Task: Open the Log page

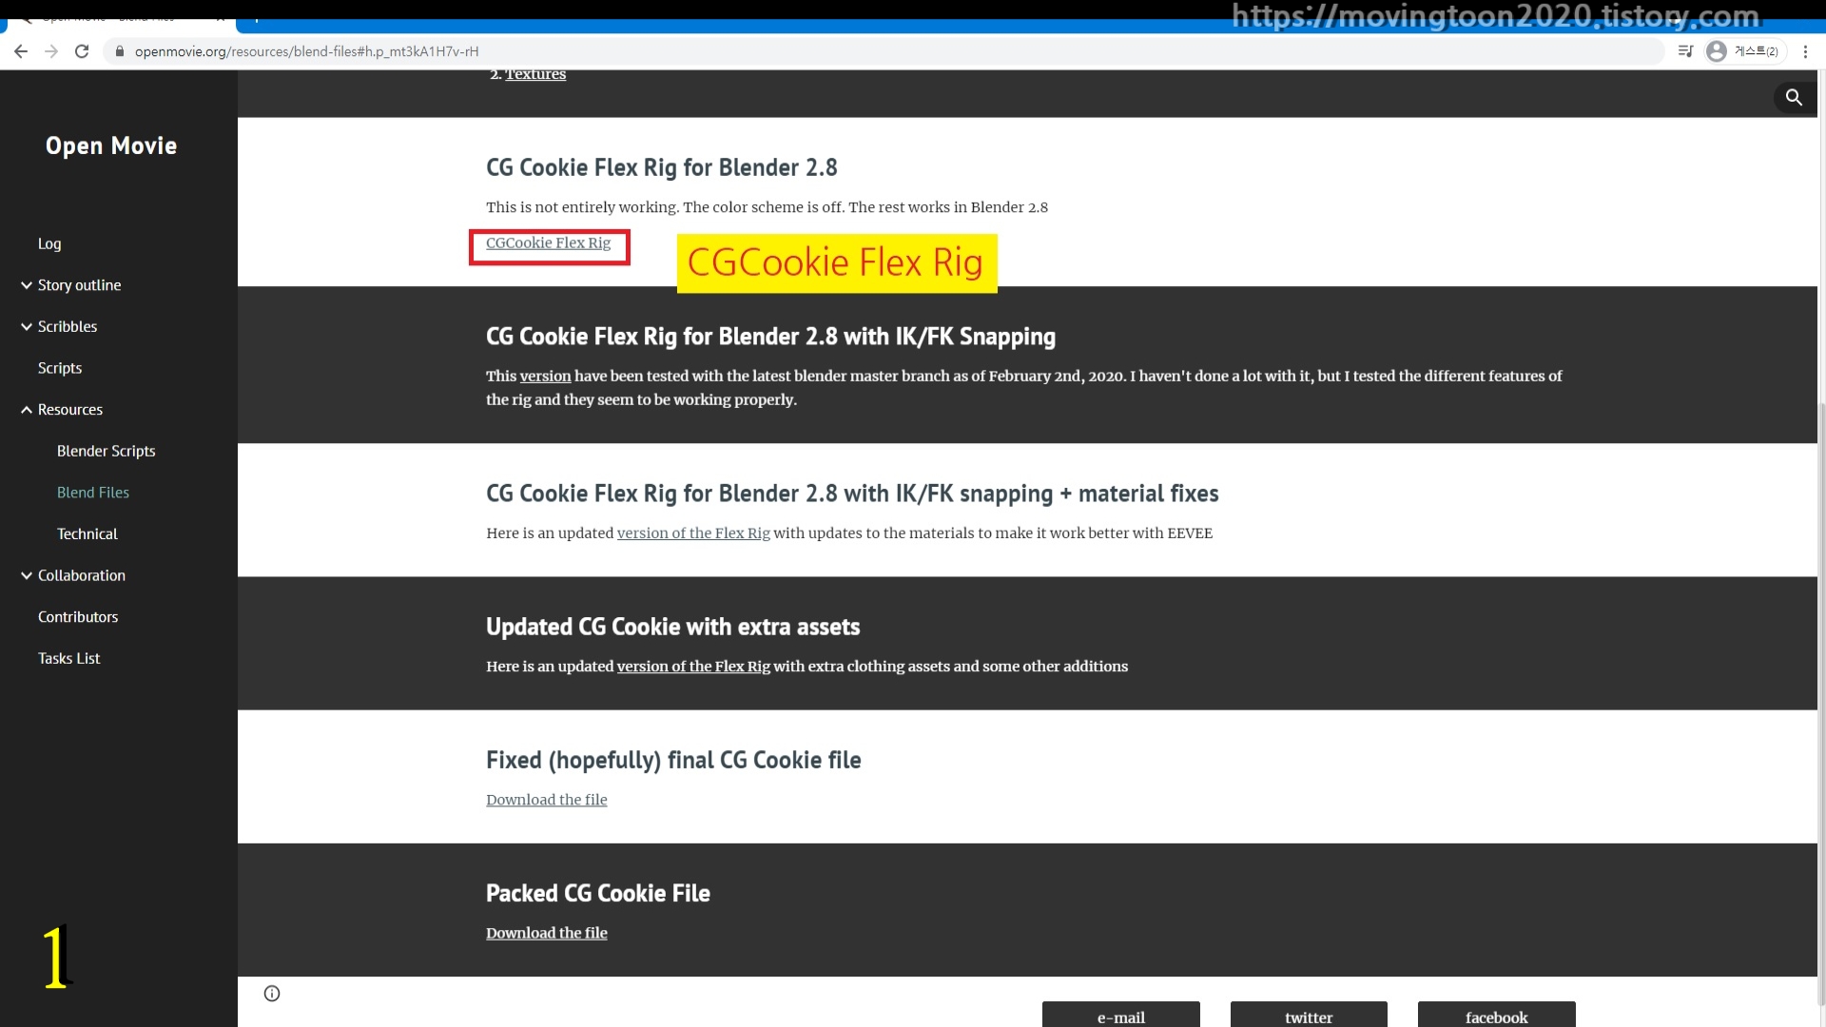Action: point(49,243)
